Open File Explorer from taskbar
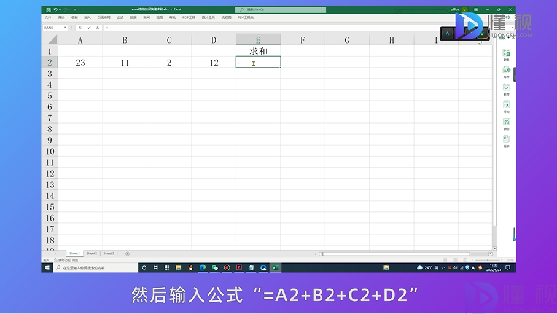557x314 pixels. pyautogui.click(x=178, y=268)
